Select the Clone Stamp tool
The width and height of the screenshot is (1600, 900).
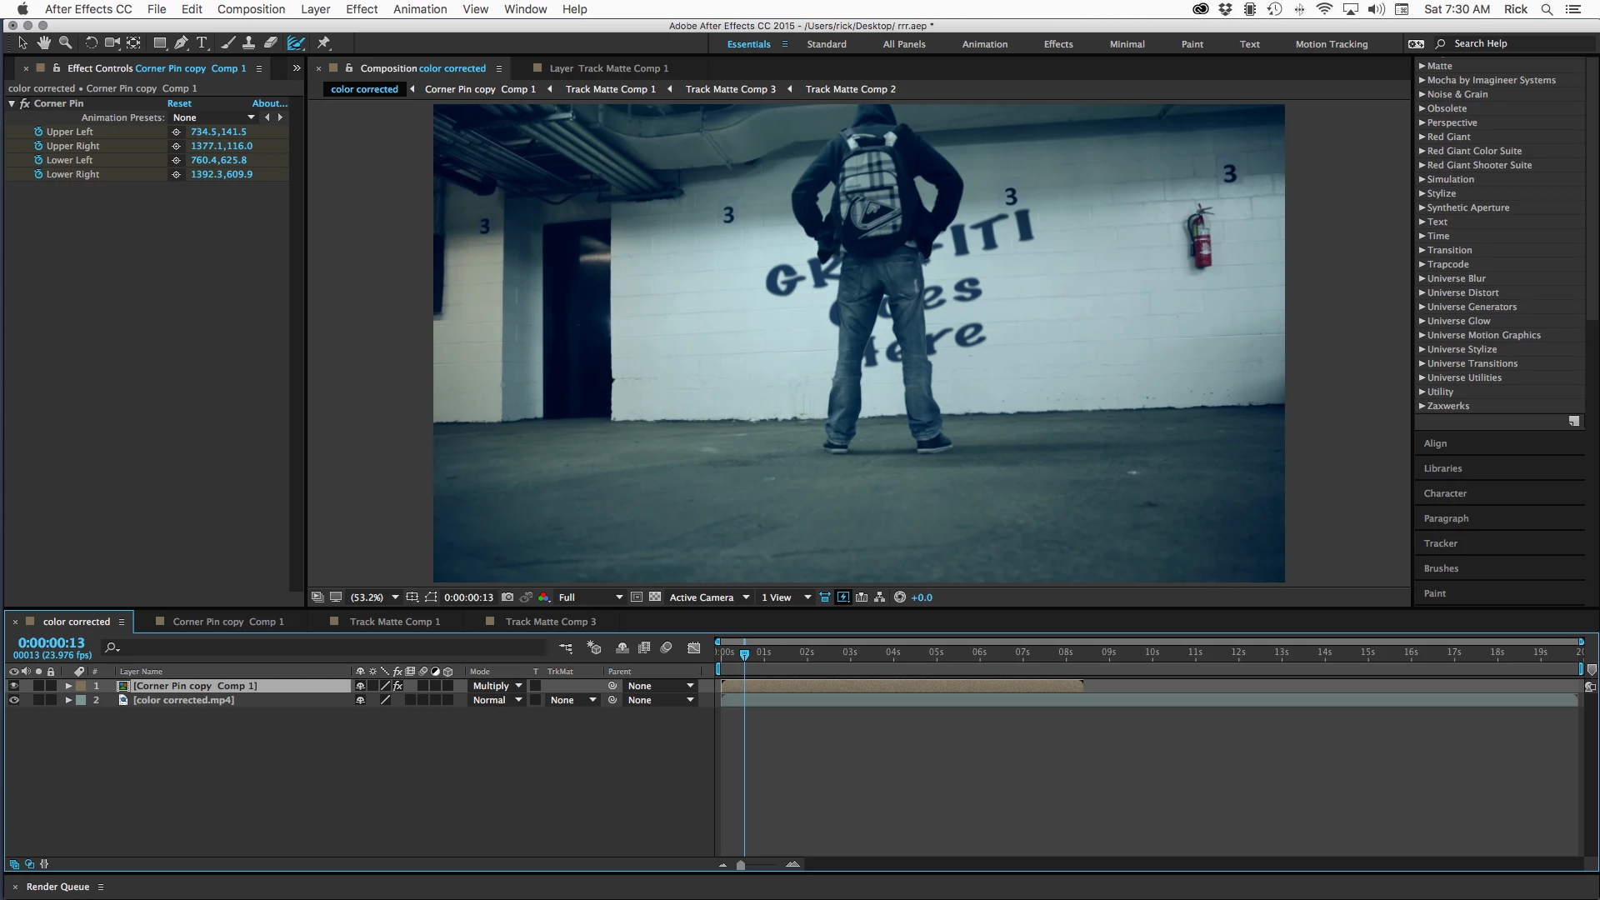pos(248,43)
